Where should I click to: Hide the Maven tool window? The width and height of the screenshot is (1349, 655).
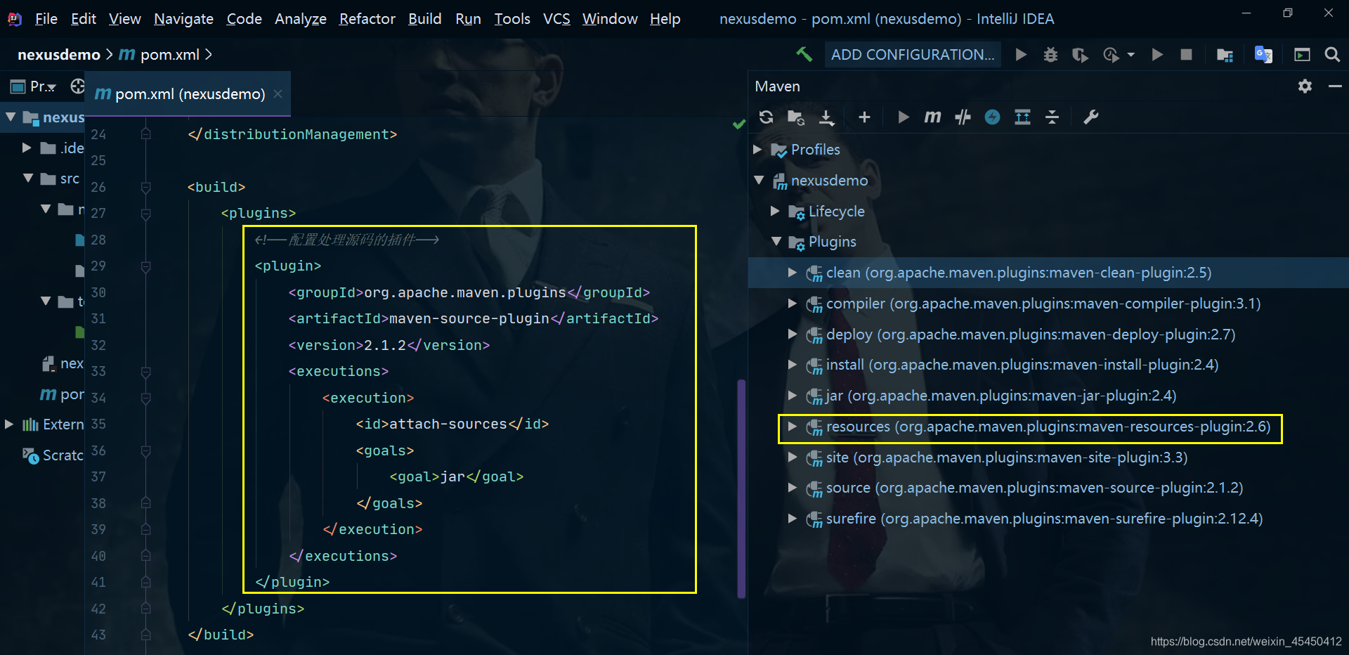click(1335, 86)
